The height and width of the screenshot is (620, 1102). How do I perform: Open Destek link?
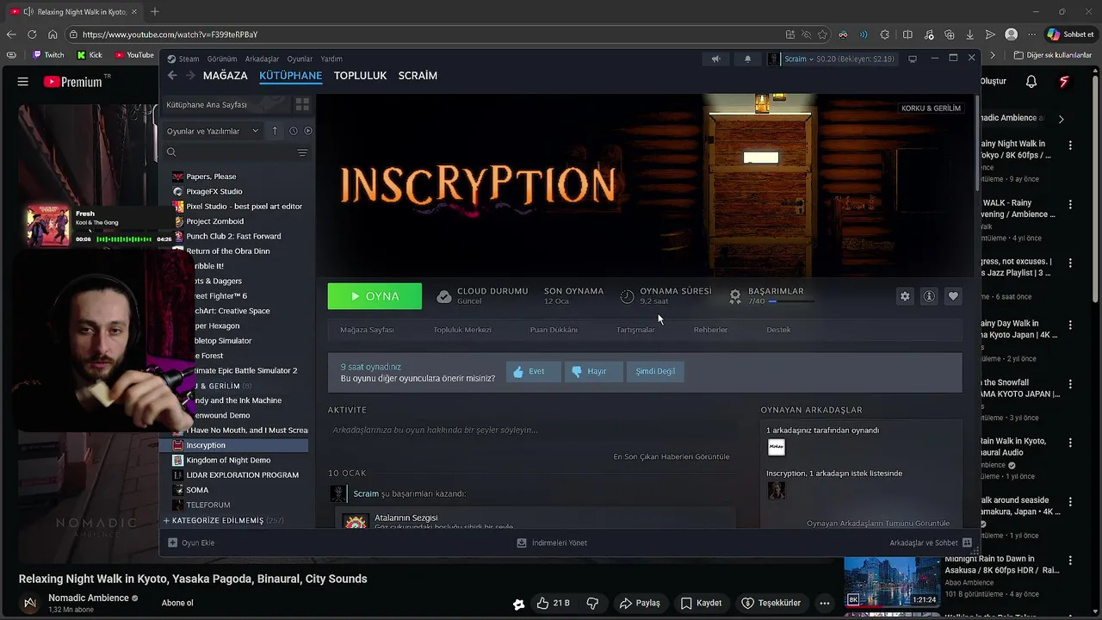pyautogui.click(x=778, y=330)
